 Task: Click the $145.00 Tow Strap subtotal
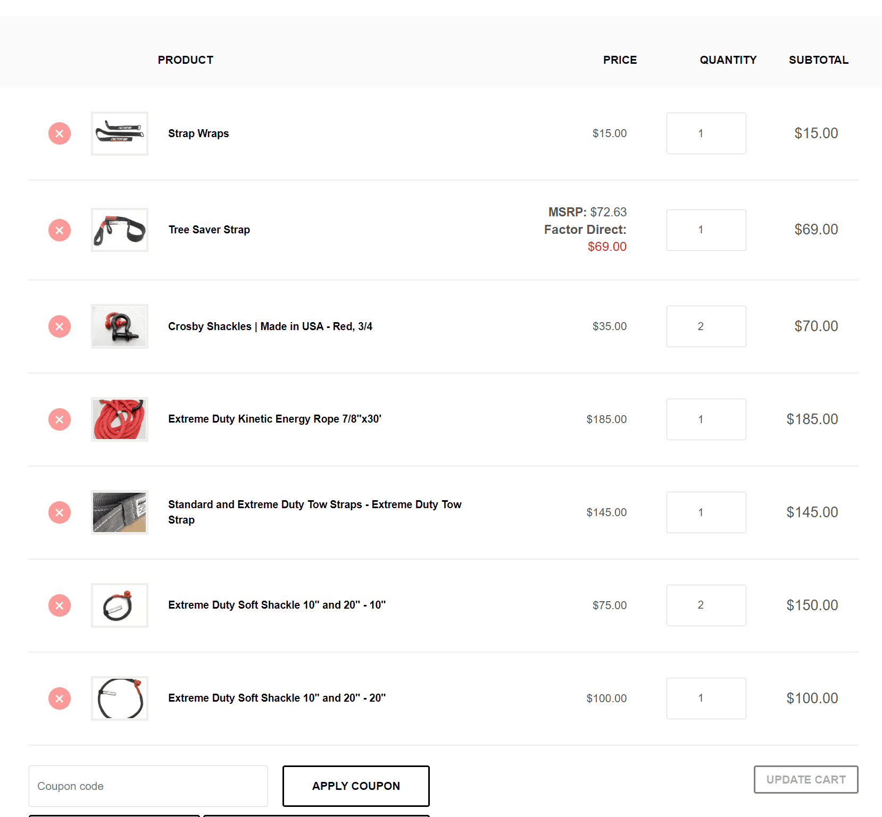point(812,512)
